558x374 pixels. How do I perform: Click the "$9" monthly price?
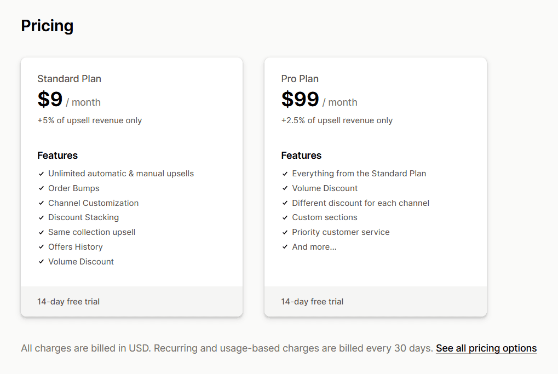[49, 100]
